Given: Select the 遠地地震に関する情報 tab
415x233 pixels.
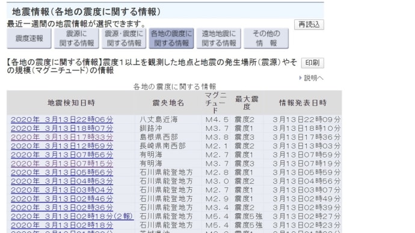Looking at the screenshot, I should 218,38.
